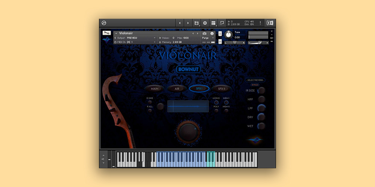This screenshot has height=187, width=375.
Task: Open the Output PREVIEW dropdown
Action: 141,38
